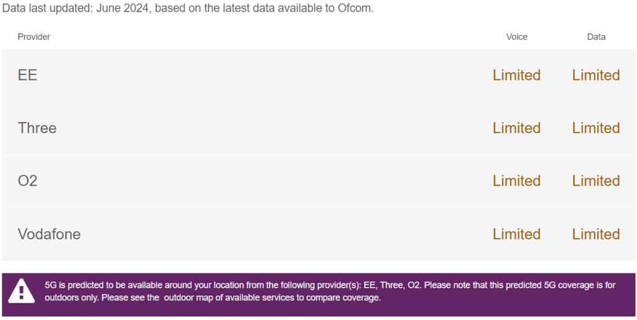Select the O2 provider row

[x=318, y=181]
